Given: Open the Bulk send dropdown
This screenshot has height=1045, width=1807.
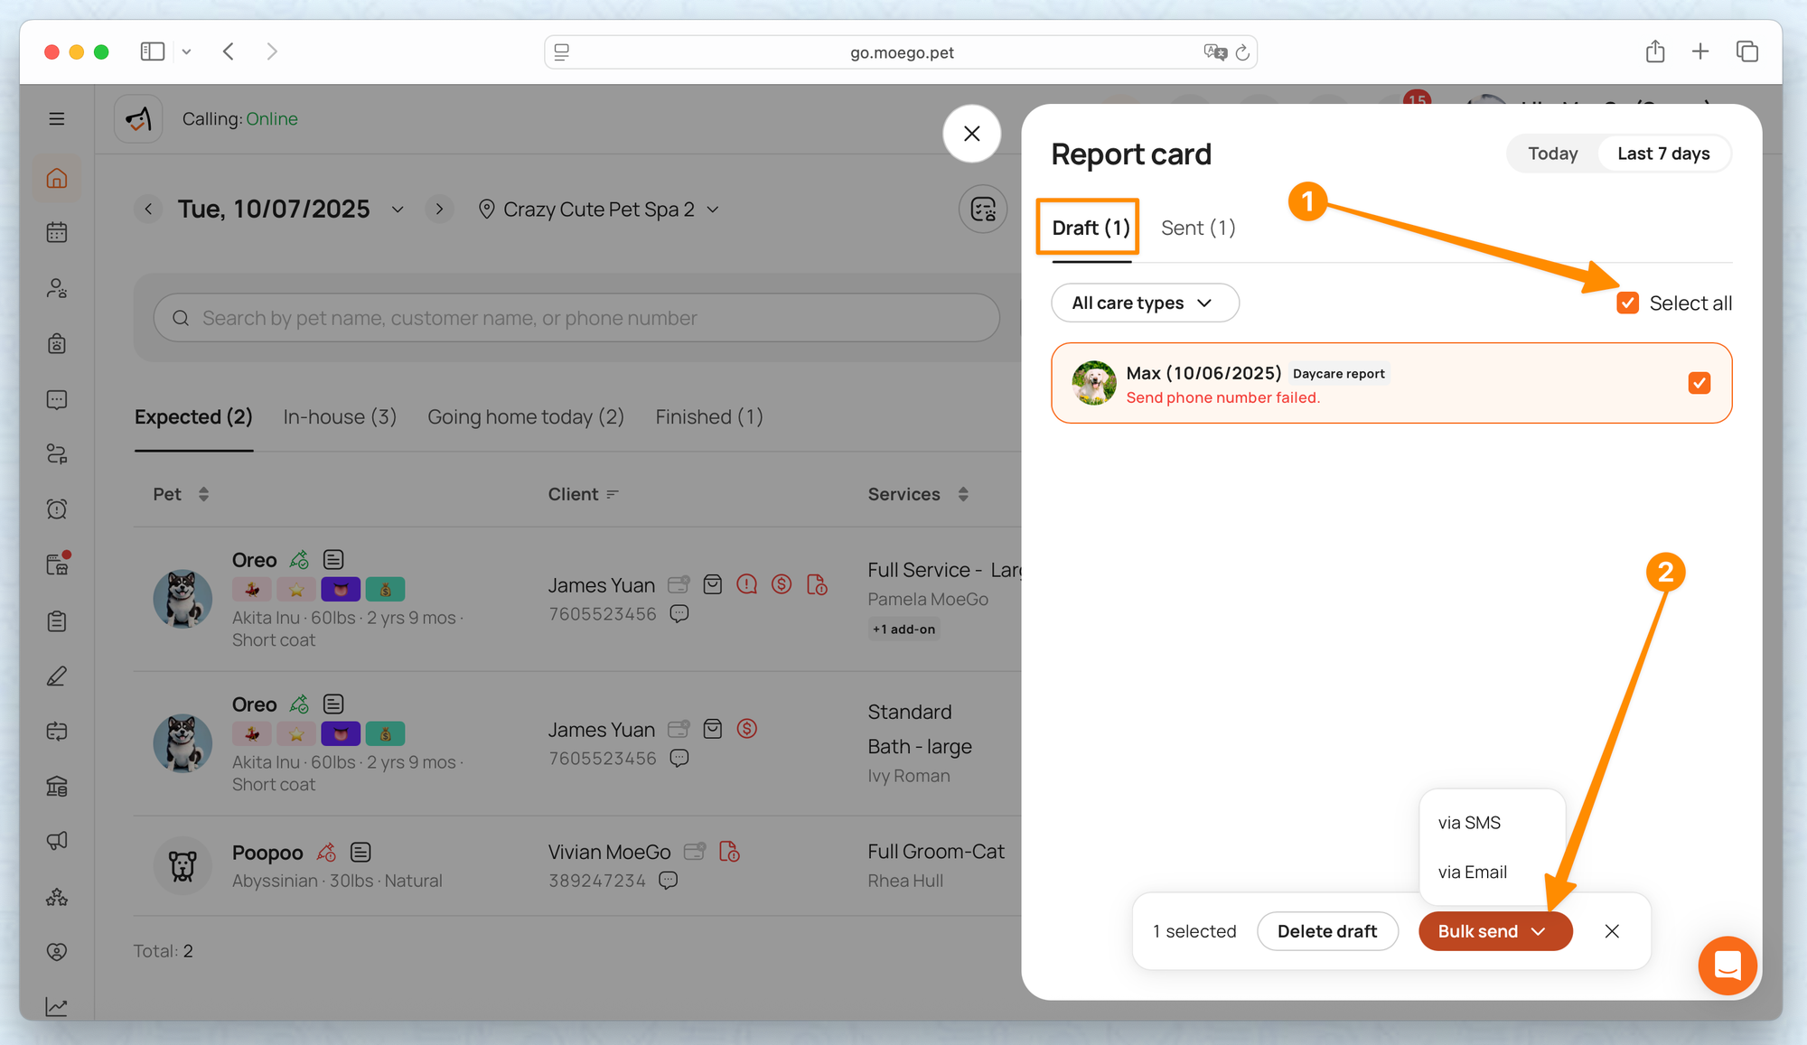Looking at the screenshot, I should (x=1494, y=931).
